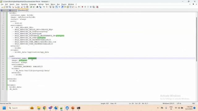
Task: Open Folder as Workspace toolbar icon
Action: tap(76, 7)
